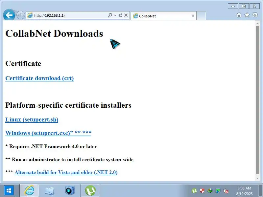This screenshot has height=197, width=263.
Task: Open the network connection tray icon
Action: coord(218,191)
